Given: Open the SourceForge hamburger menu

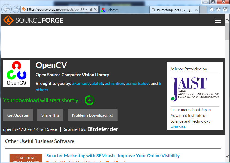Looking at the screenshot, I should pyautogui.click(x=218, y=21).
